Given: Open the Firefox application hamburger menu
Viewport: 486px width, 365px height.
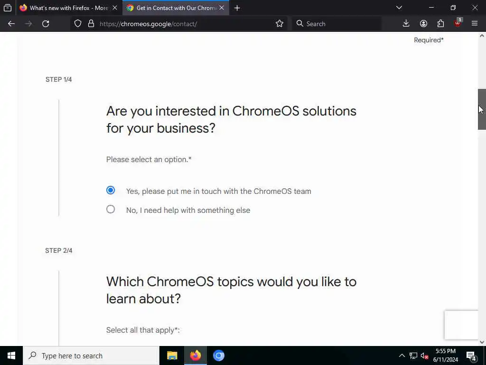Looking at the screenshot, I should click(x=475, y=24).
